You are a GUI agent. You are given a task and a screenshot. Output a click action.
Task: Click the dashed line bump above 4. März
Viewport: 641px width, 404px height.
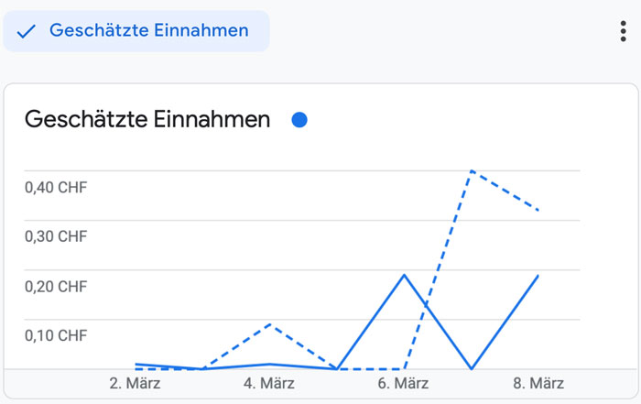269,324
